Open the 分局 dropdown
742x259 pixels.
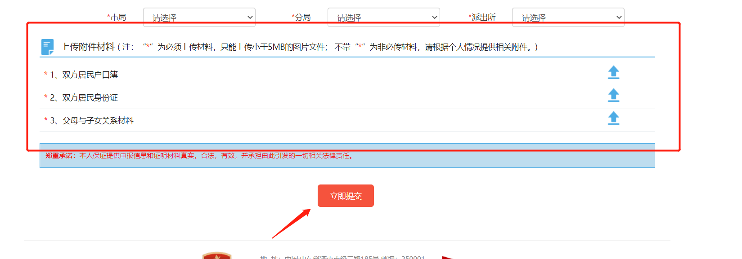384,17
